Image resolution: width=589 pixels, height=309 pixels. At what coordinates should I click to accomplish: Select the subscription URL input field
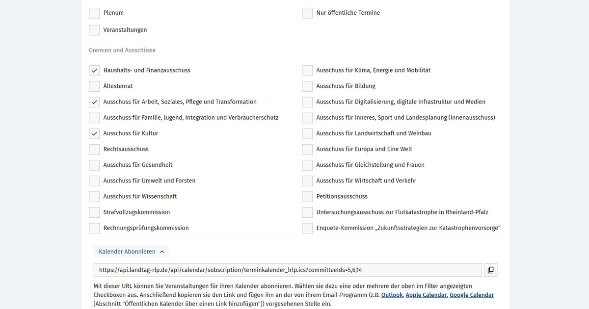click(287, 269)
